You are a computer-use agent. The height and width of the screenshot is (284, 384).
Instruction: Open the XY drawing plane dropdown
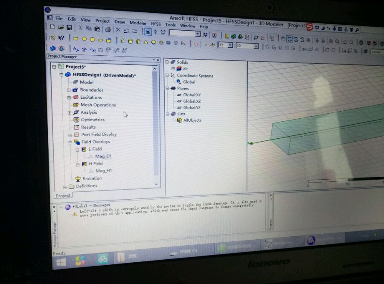pyautogui.click(x=230, y=45)
